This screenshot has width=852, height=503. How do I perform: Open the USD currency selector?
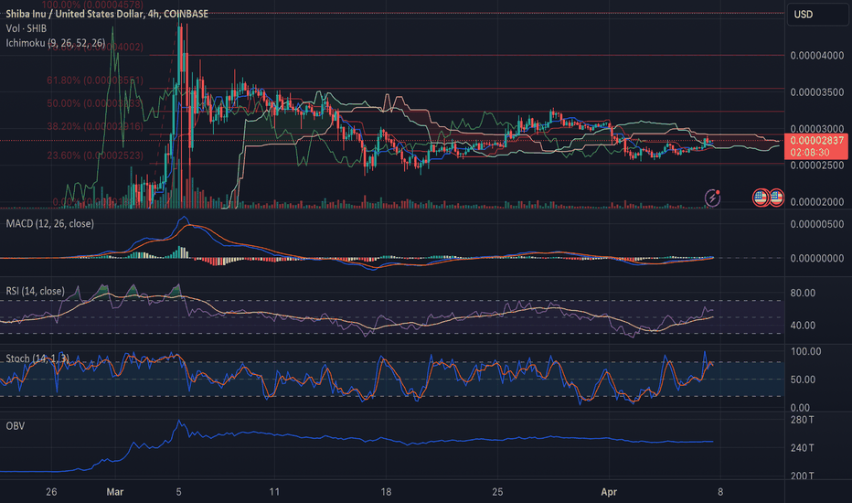click(816, 15)
